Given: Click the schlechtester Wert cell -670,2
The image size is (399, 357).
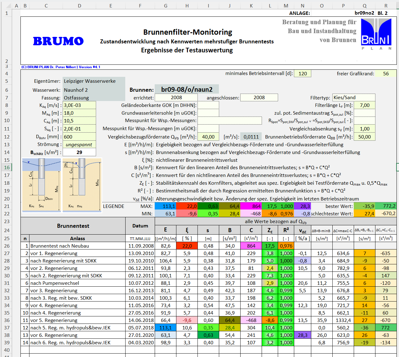Looking at the screenshot, I should click(386, 214).
